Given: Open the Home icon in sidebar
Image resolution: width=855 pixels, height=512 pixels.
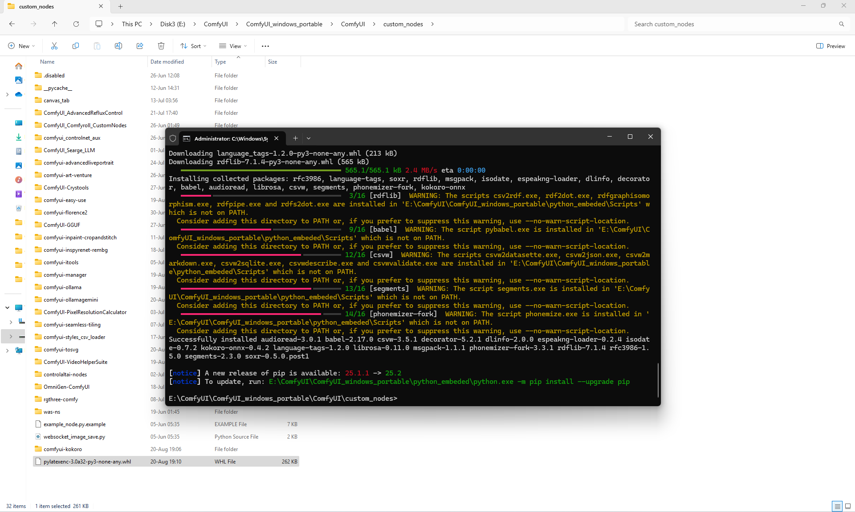Looking at the screenshot, I should click(x=19, y=66).
